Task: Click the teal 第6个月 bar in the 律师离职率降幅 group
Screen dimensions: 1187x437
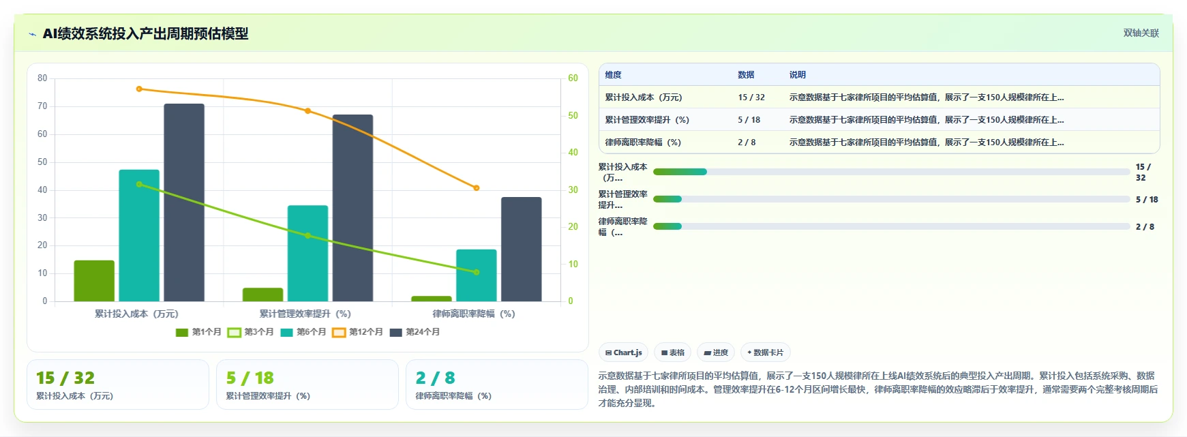Action: (477, 275)
